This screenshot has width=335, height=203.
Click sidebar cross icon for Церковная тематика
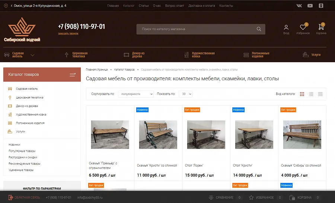(x=10, y=97)
